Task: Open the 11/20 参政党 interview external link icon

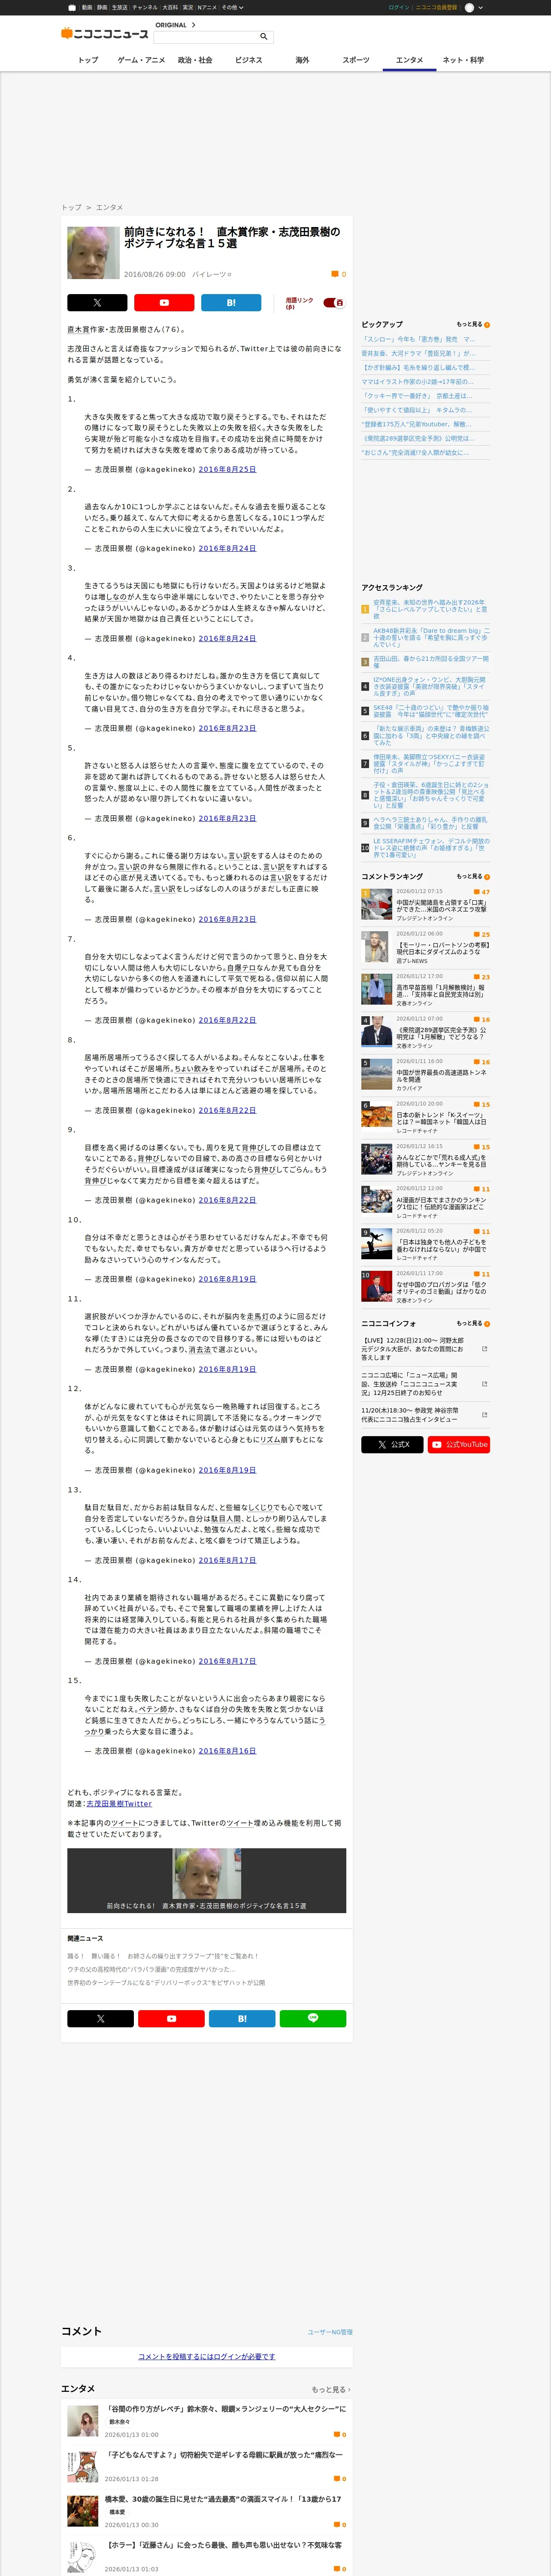Action: pyautogui.click(x=485, y=1415)
